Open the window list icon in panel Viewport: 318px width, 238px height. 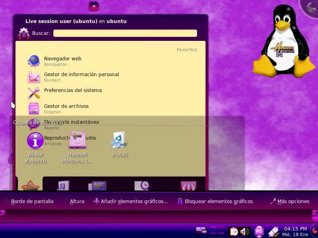pyautogui.click(x=201, y=231)
